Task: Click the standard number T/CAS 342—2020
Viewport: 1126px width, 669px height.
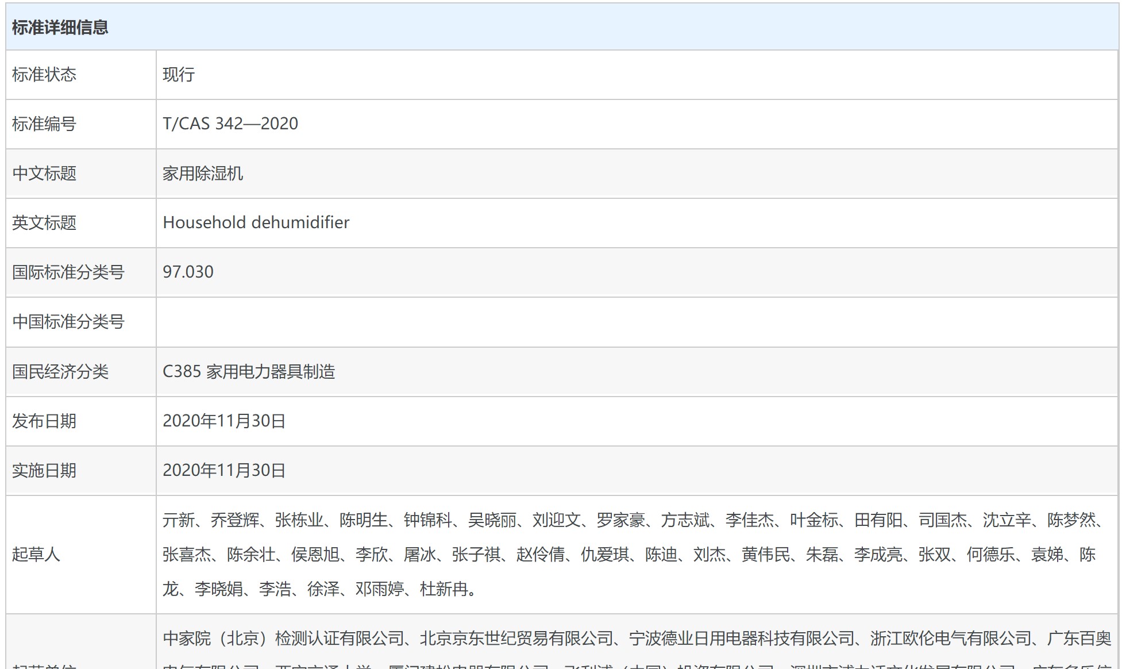Action: click(x=230, y=124)
